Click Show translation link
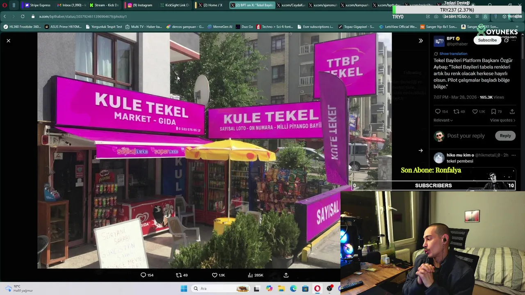525x295 pixels. [453, 54]
